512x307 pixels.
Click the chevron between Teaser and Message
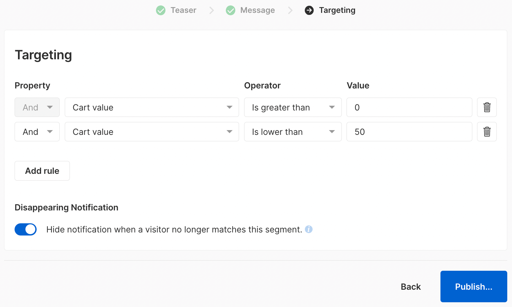point(212,11)
